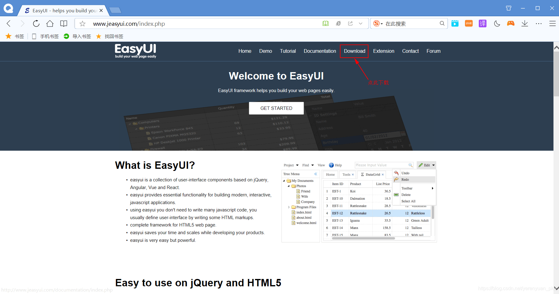Open the orange LIVE icon

(x=469, y=23)
